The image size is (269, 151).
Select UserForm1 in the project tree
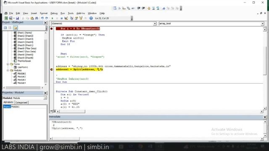pyautogui.click(x=23, y=67)
